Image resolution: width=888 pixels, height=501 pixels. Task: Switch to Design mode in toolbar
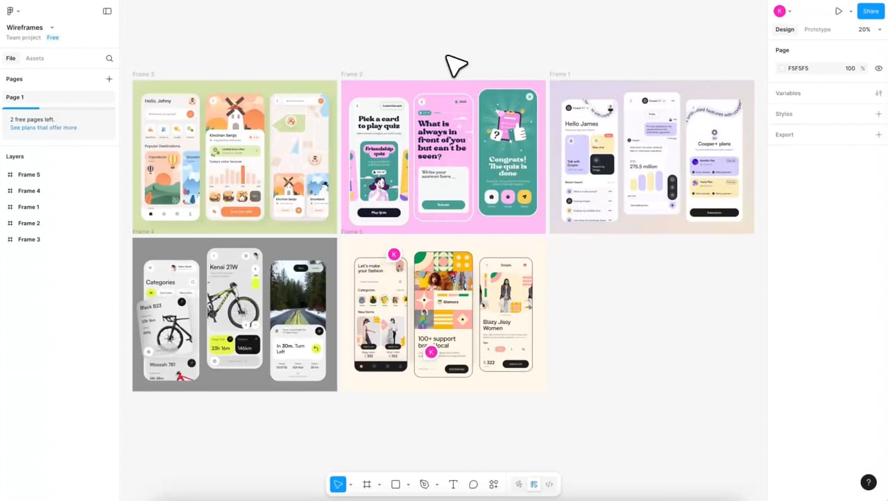point(534,484)
